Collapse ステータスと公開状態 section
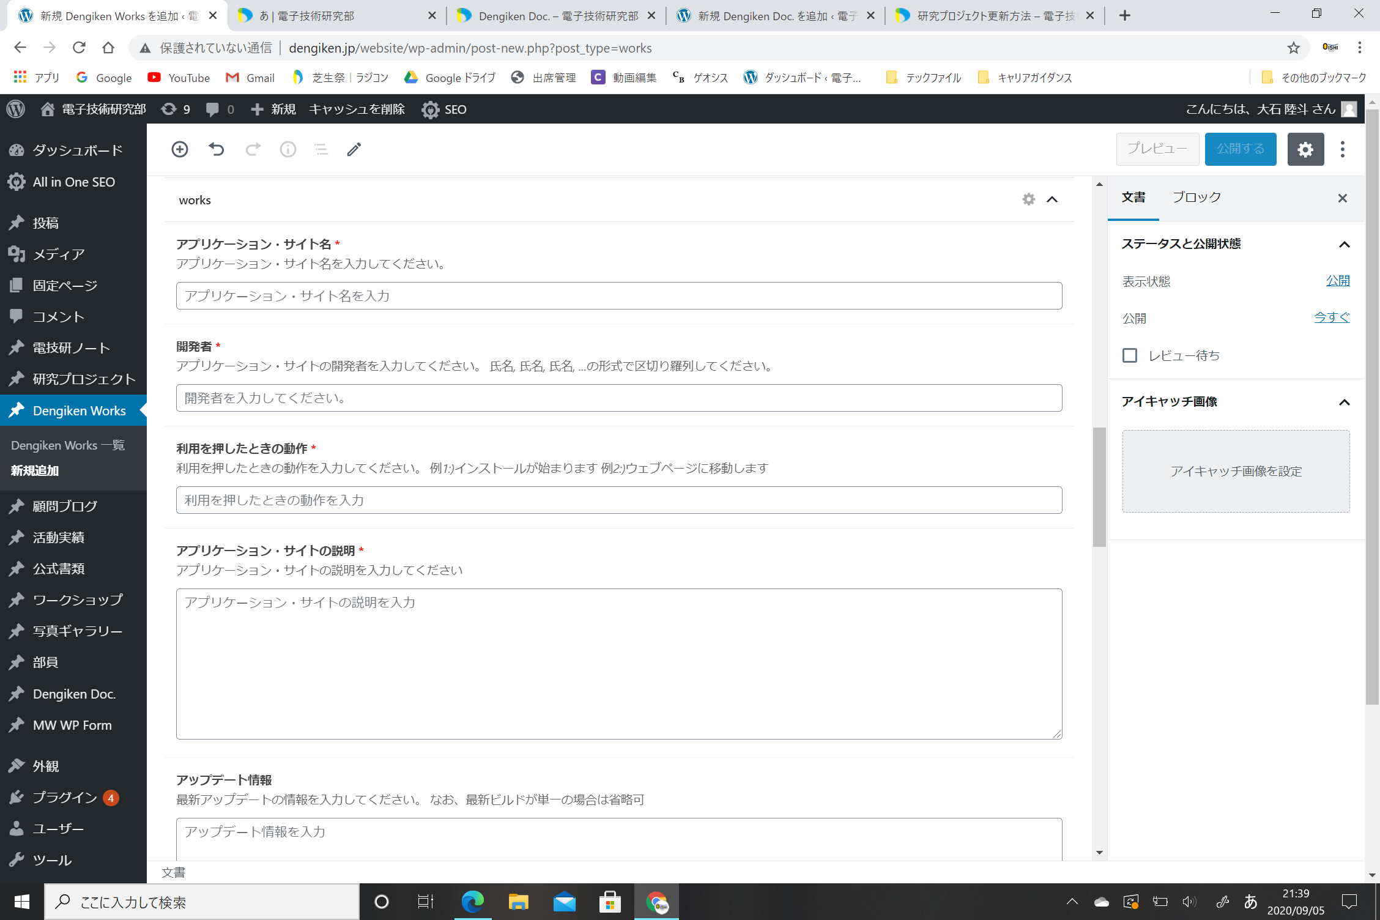This screenshot has height=920, width=1380. tap(1345, 245)
